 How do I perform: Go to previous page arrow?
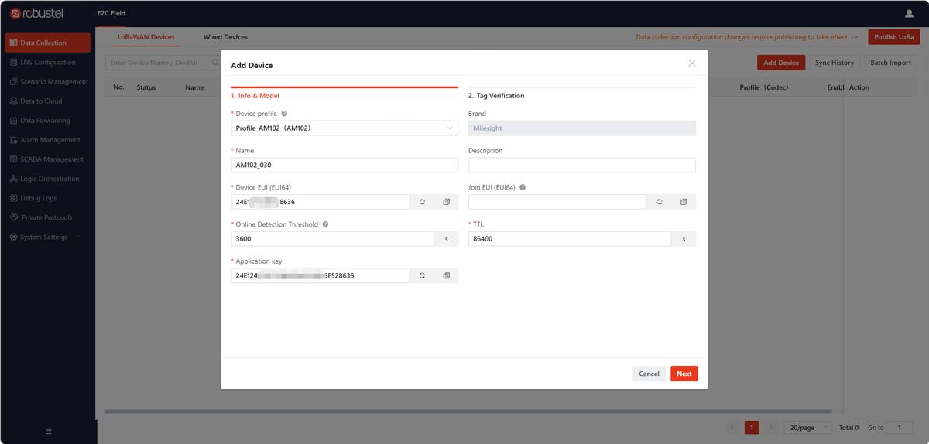733,427
